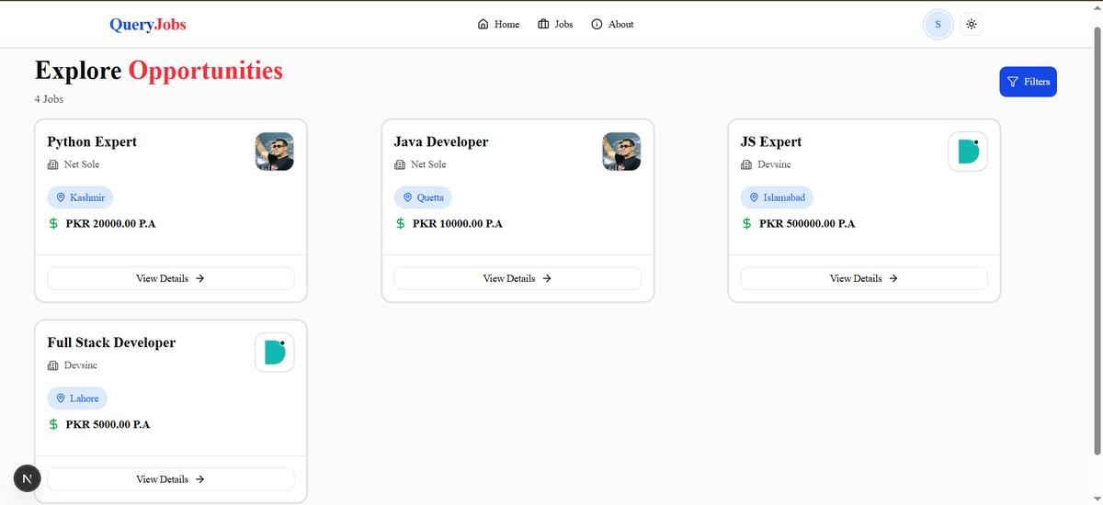This screenshot has width=1103, height=505.
Task: Click the arrow in Python Expert View Details
Action: click(x=199, y=278)
